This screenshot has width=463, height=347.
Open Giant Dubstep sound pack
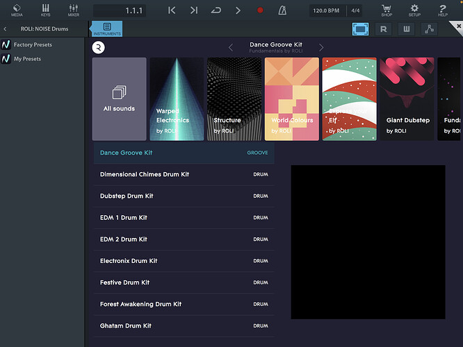coord(407,99)
